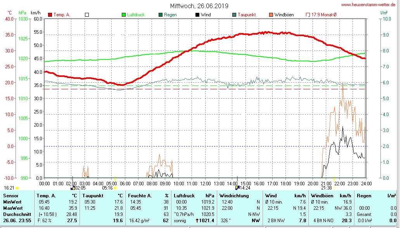Click the red Temp. A. legend swatch
Image resolution: width=401 pixels, height=228 pixels.
click(50, 15)
